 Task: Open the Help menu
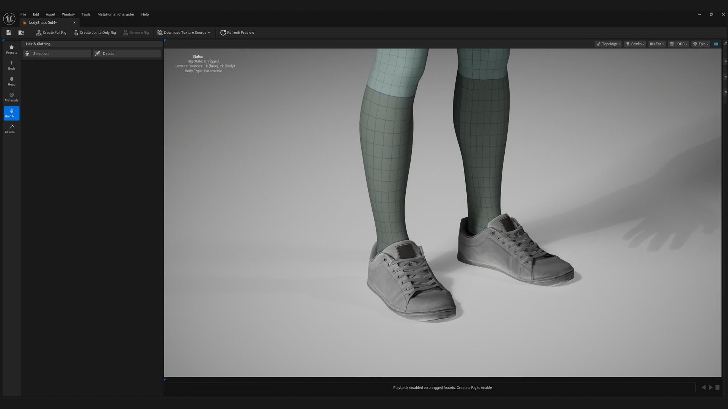145,14
